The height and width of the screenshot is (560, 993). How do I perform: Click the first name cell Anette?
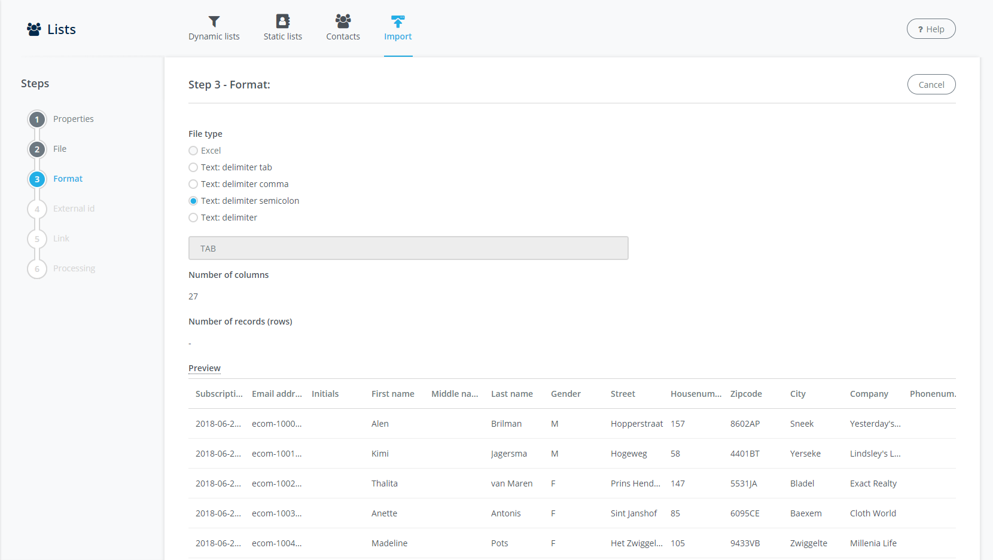click(384, 513)
